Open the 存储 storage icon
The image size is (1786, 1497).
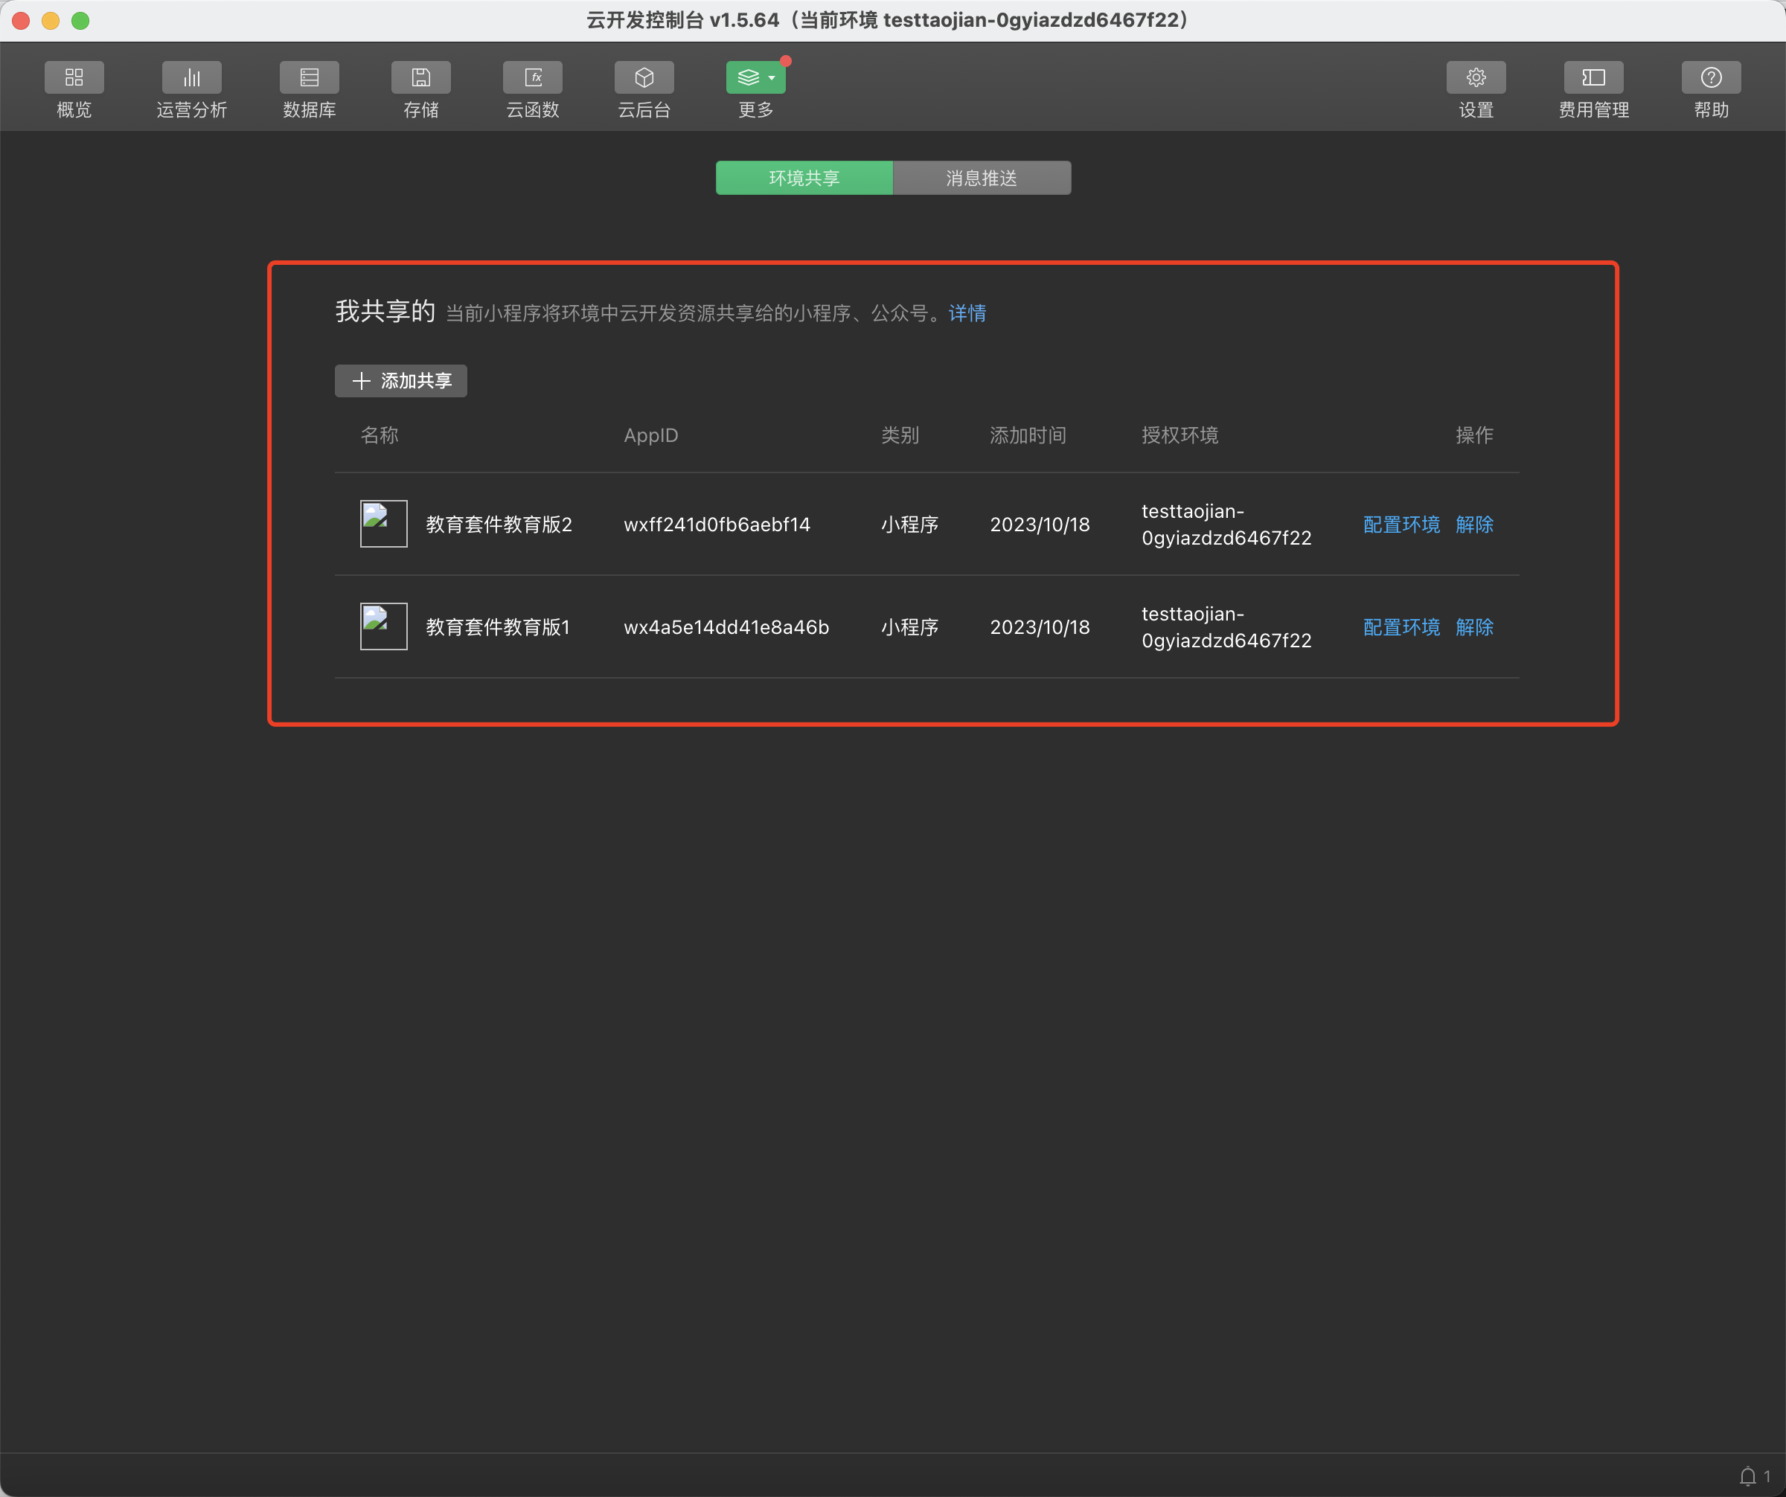point(420,78)
